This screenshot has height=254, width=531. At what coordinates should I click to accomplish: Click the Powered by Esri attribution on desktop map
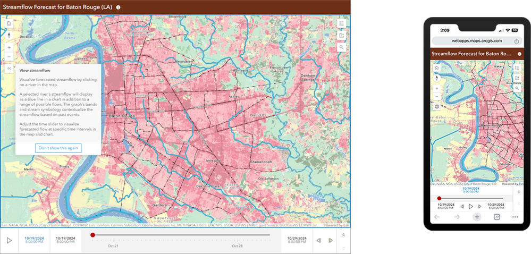[336, 225]
